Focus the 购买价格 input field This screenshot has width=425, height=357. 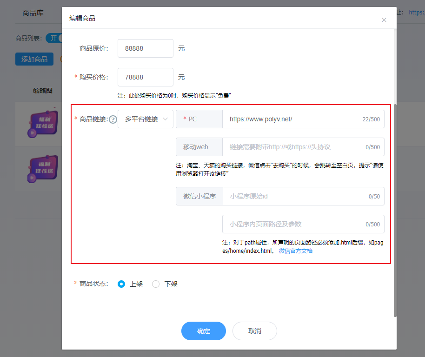point(145,77)
